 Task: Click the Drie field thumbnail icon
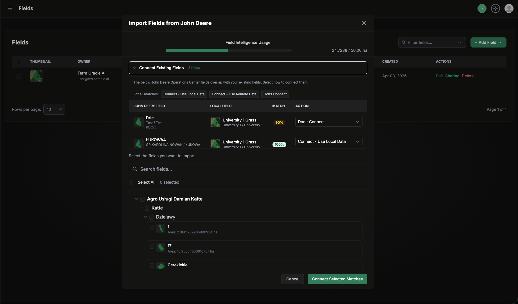click(x=138, y=122)
